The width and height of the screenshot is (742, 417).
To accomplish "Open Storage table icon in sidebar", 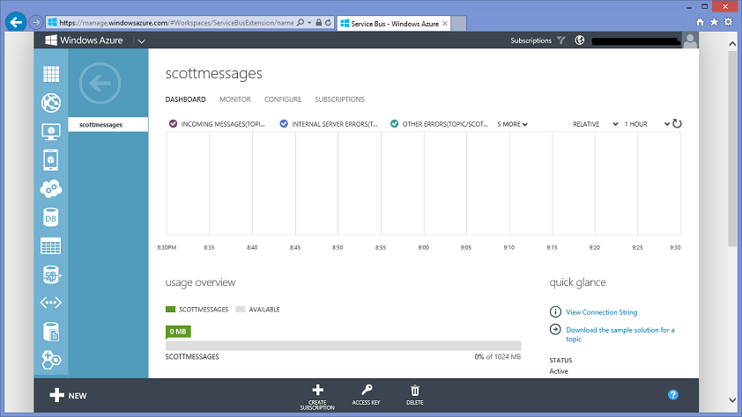I will point(51,246).
